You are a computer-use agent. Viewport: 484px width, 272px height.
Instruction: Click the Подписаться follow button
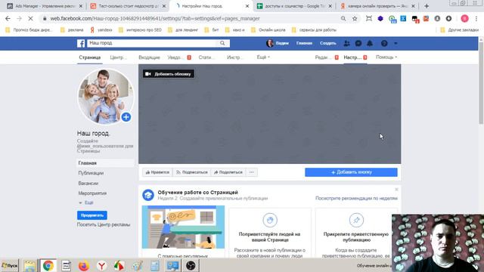pyautogui.click(x=191, y=172)
